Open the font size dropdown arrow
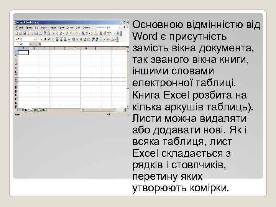 point(41,39)
